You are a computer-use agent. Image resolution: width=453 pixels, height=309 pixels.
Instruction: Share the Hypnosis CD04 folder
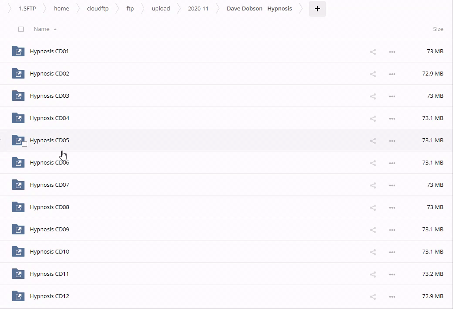373,119
